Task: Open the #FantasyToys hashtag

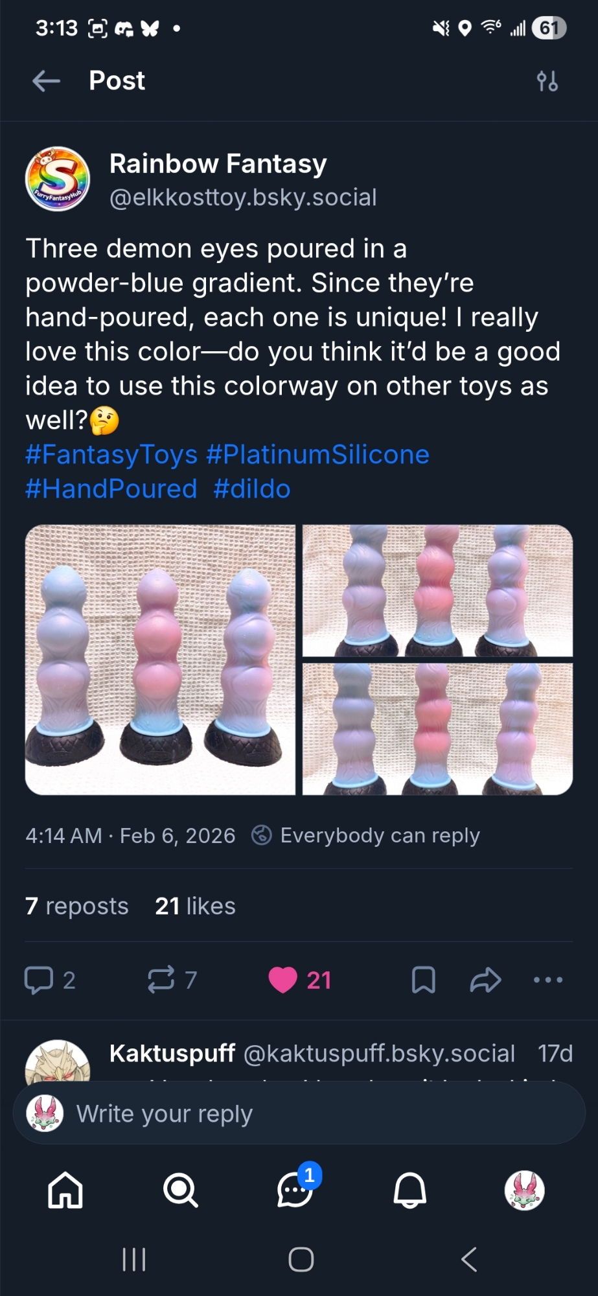Action: pyautogui.click(x=111, y=455)
